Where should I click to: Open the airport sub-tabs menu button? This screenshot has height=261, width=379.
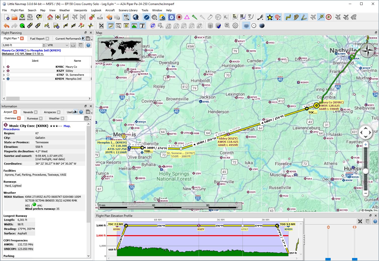[88, 118]
